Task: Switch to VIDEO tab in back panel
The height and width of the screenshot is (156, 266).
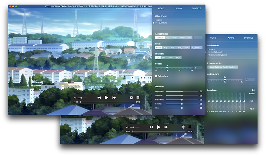Action: 213,38
